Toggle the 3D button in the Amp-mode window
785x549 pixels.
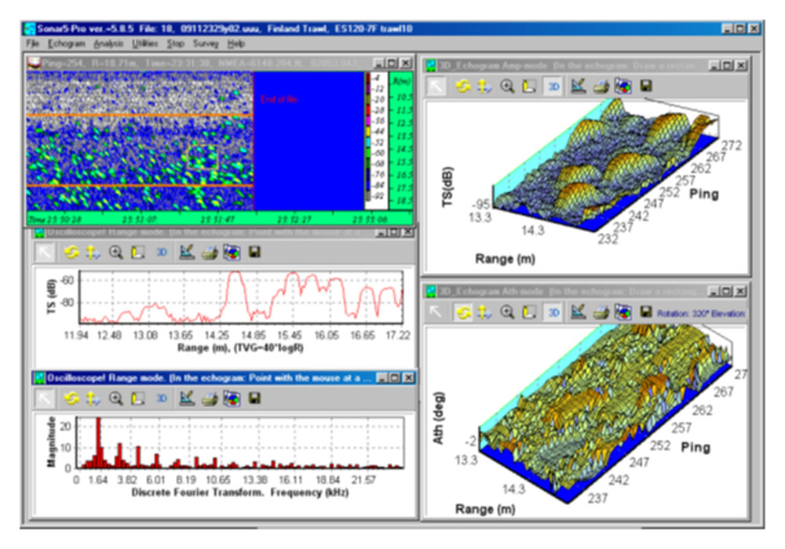click(553, 86)
